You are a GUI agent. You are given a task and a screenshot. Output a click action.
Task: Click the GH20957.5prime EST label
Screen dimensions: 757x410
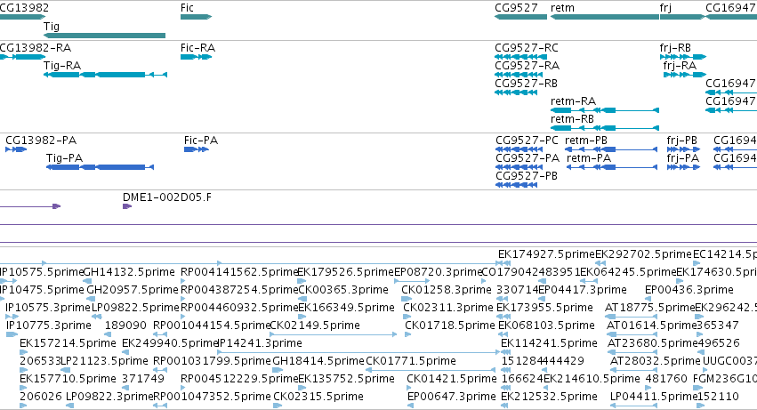pos(133,290)
